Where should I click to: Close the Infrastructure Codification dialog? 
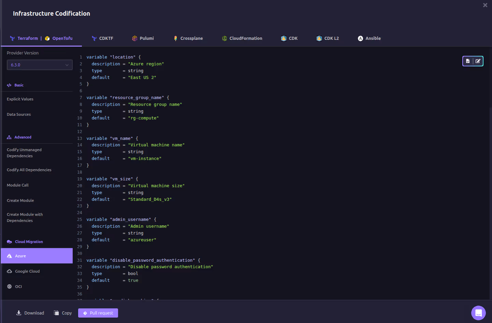[485, 5]
